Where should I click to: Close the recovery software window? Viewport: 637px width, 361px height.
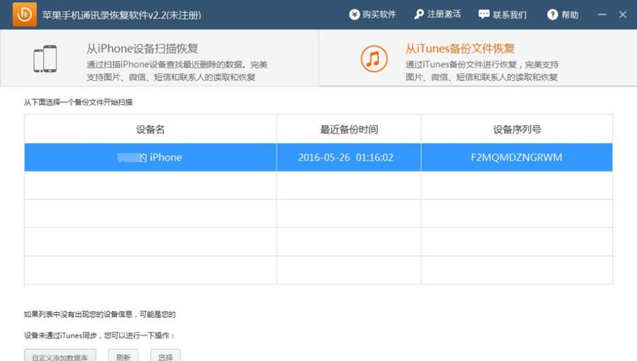622,15
